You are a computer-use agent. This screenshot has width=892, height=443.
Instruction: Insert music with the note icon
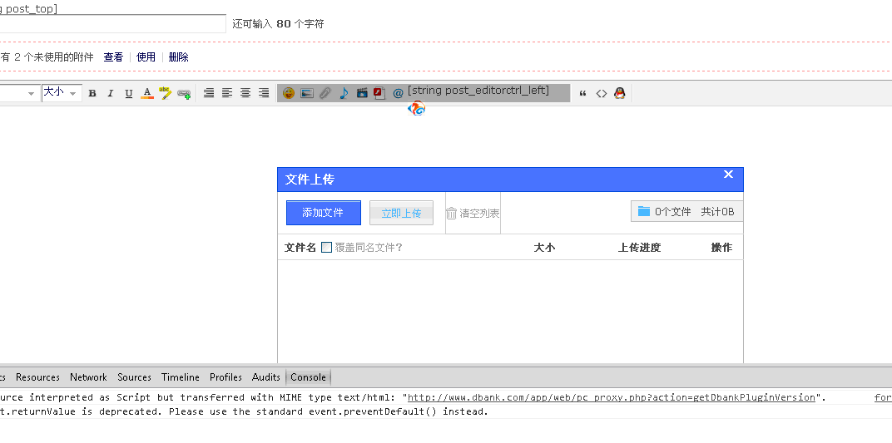pyautogui.click(x=343, y=93)
